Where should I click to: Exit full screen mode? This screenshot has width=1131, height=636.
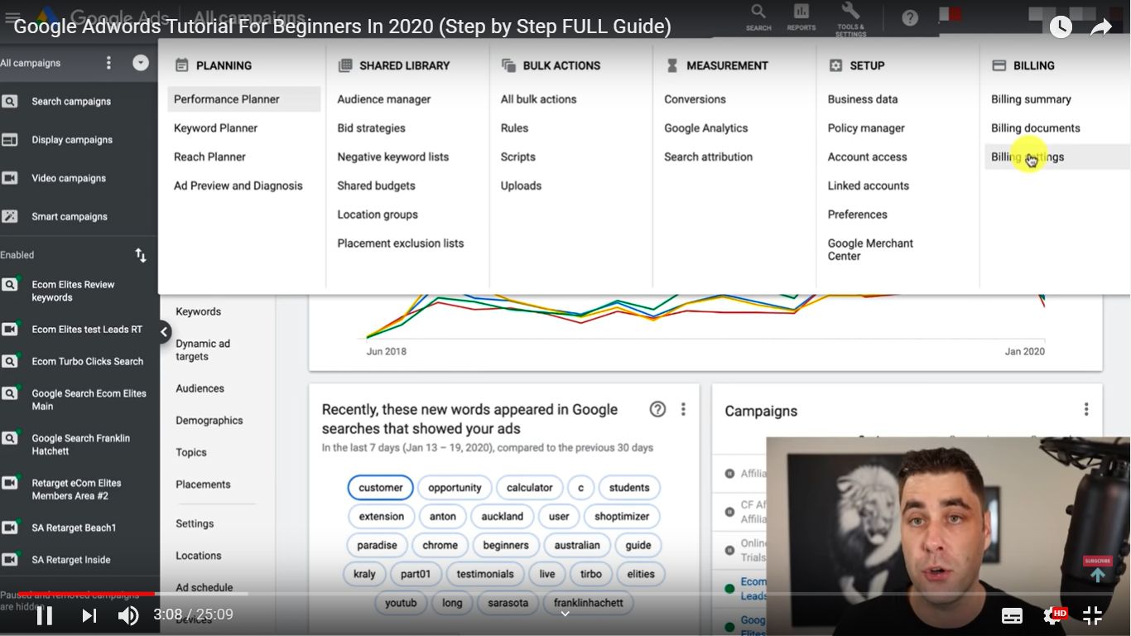1092,615
